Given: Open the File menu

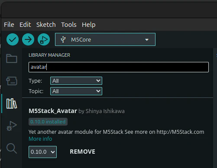Looking at the screenshot, I should tap(9, 25).
